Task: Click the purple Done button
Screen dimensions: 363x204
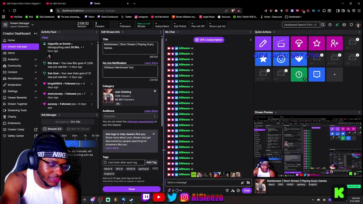Action: point(132,189)
